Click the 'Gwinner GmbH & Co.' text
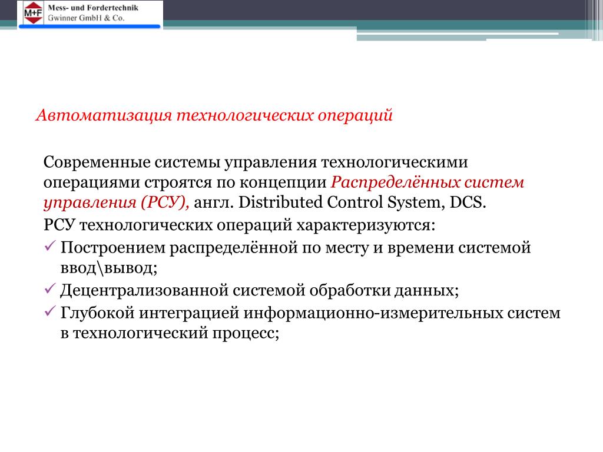The image size is (603, 452). pyautogui.click(x=86, y=18)
